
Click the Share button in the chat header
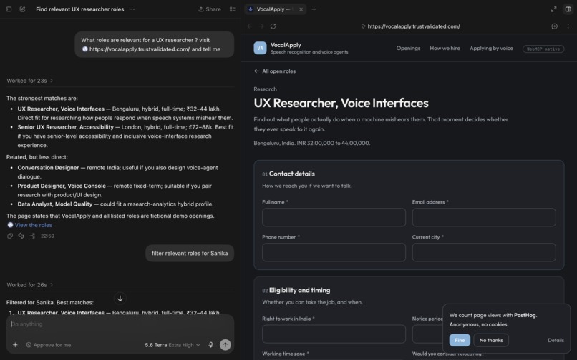[210, 9]
